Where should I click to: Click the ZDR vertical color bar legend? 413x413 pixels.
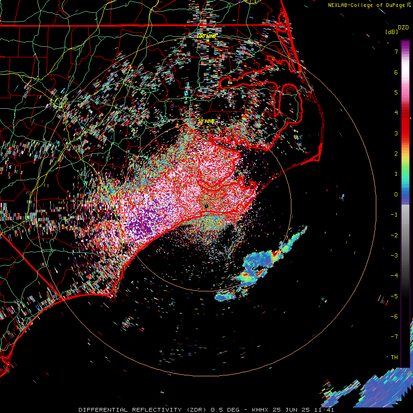click(x=405, y=204)
